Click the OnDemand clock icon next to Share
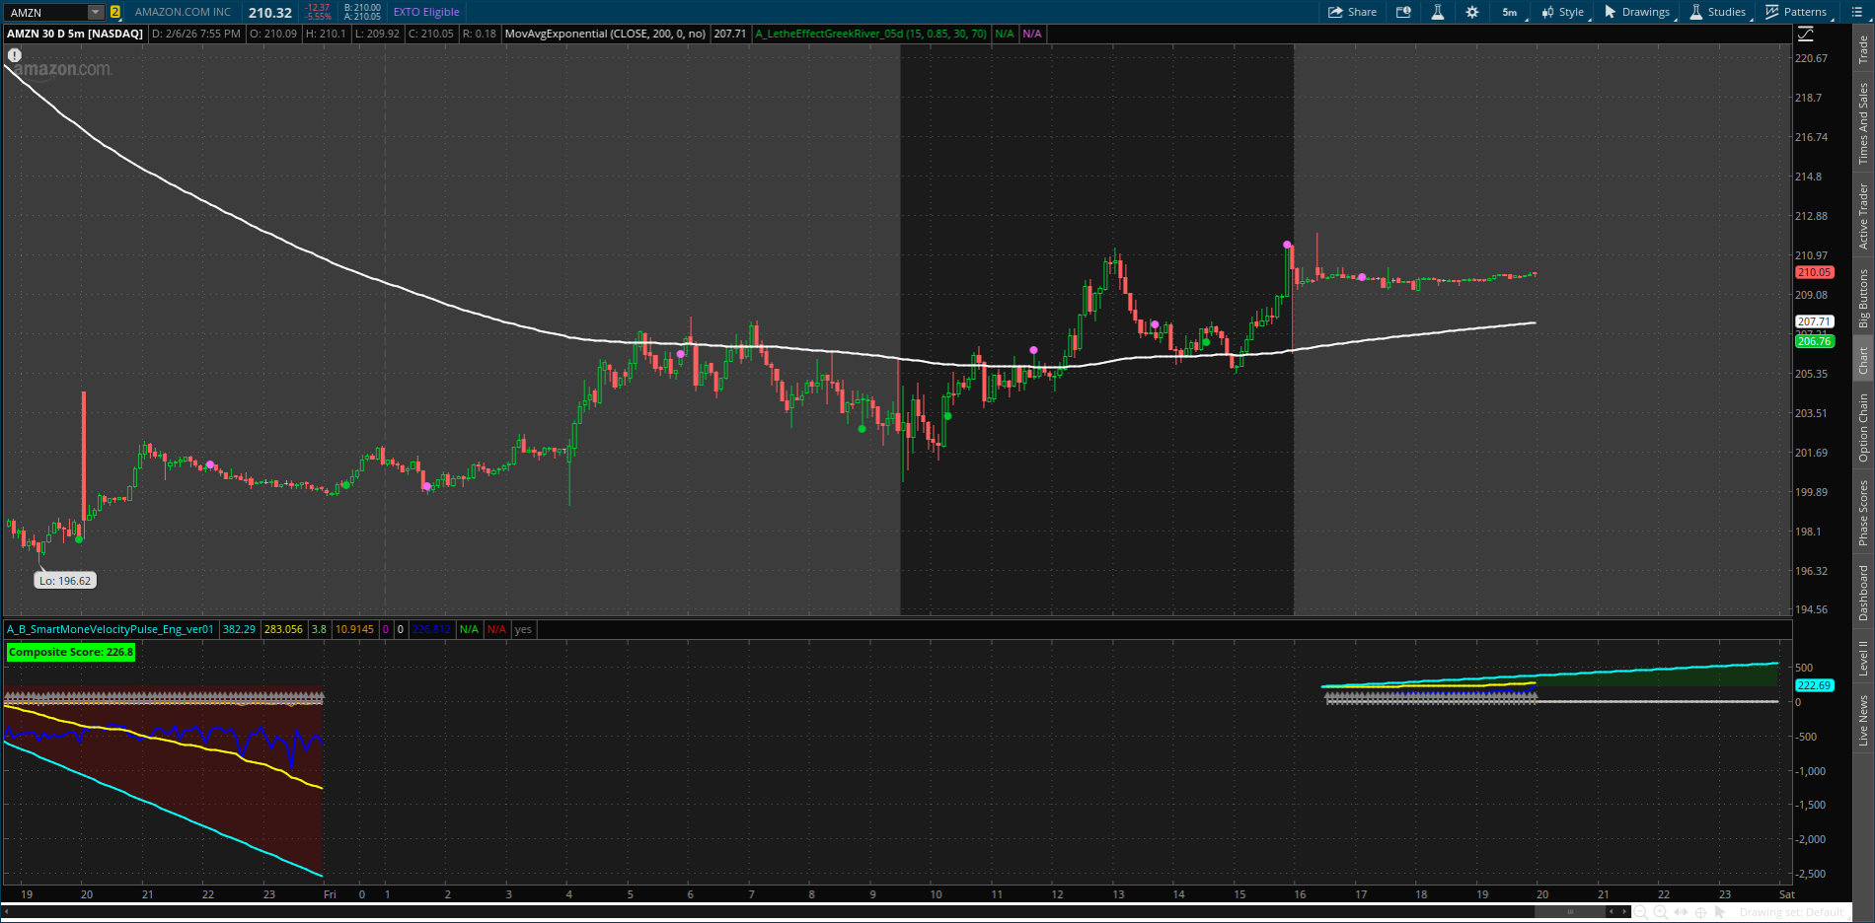This screenshot has height=923, width=1875. (x=1403, y=12)
